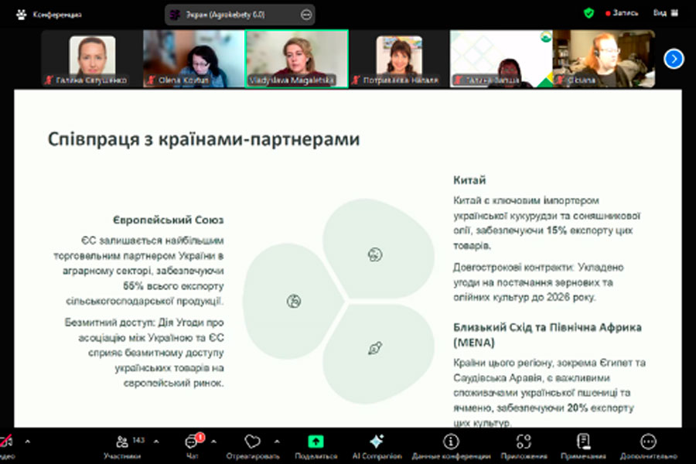Click the 20% export figure text
The width and height of the screenshot is (696, 464).
tap(577, 408)
